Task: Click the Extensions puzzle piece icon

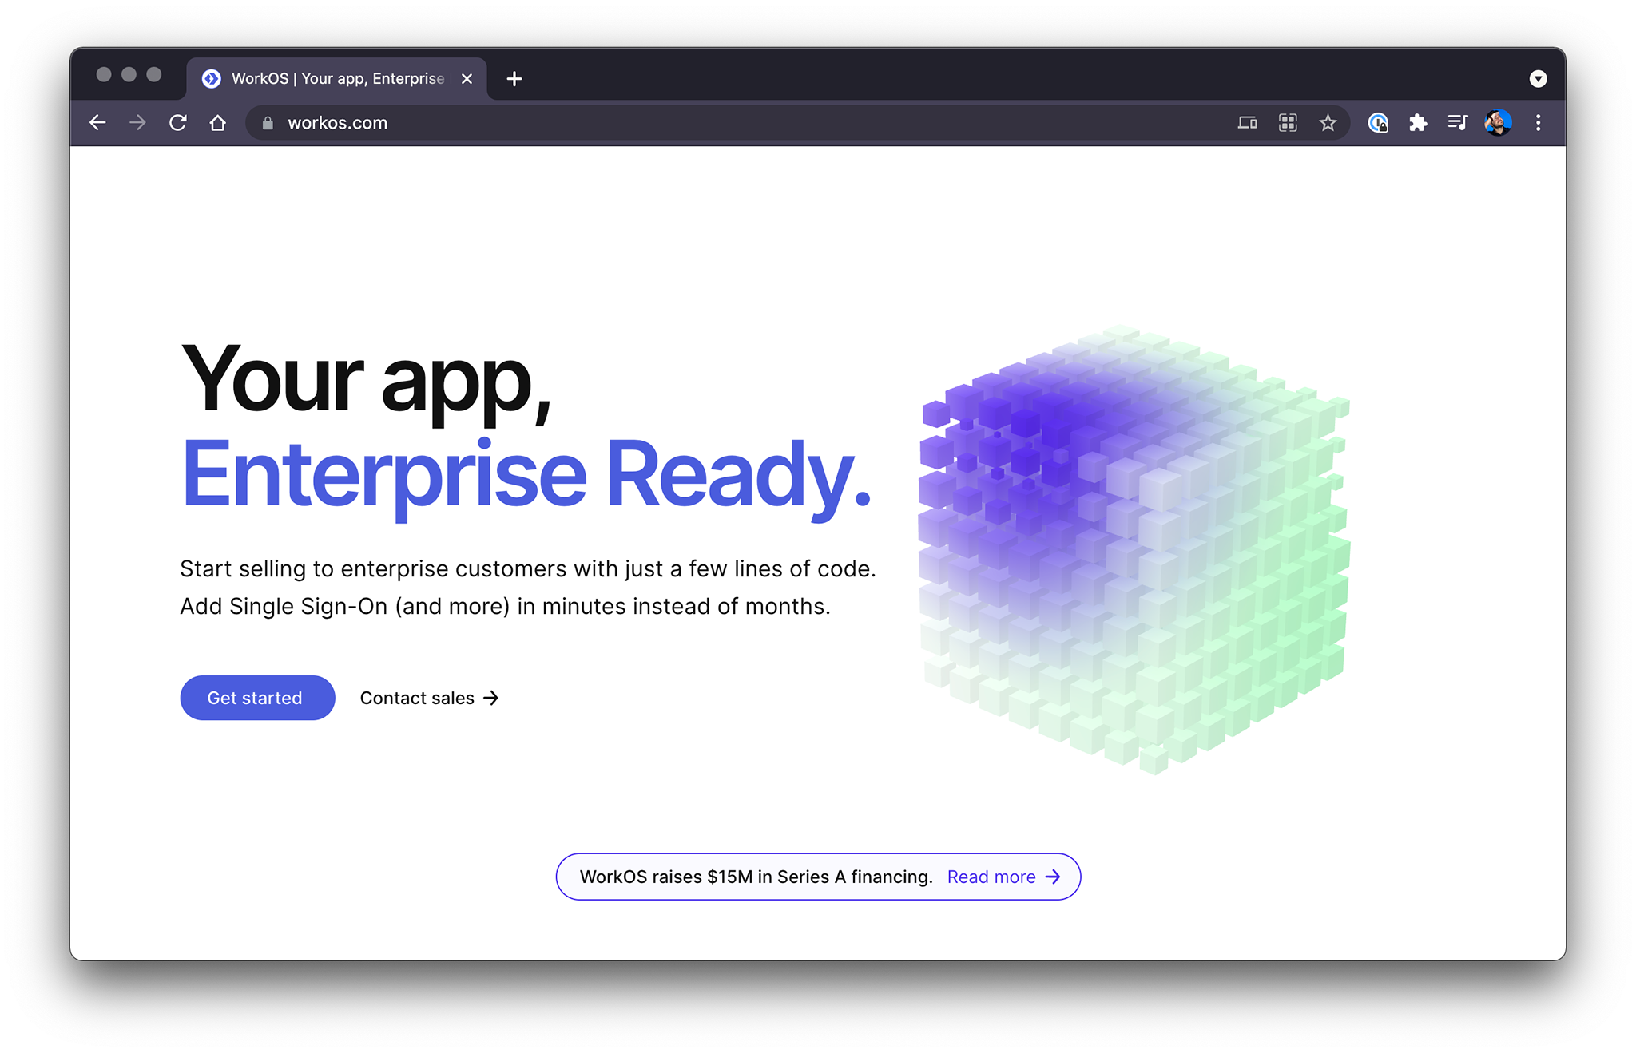Action: pos(1419,122)
